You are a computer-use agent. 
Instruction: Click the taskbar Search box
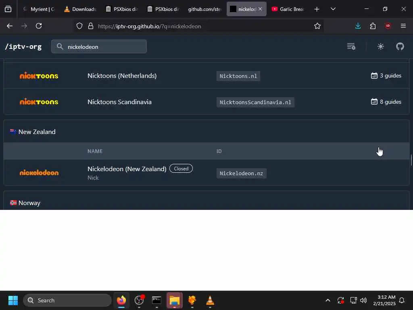[67, 300]
